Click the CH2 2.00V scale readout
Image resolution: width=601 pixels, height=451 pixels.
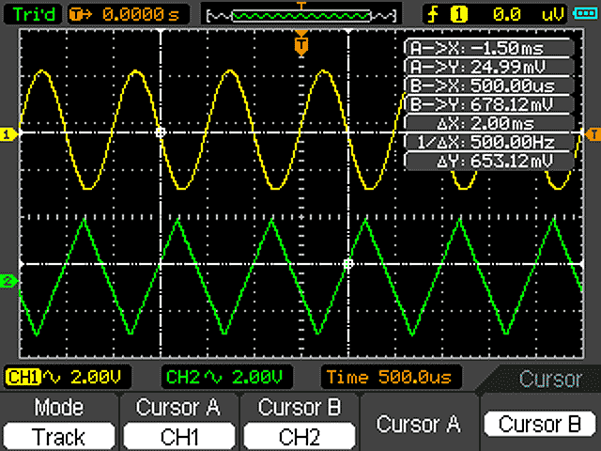click(x=223, y=377)
